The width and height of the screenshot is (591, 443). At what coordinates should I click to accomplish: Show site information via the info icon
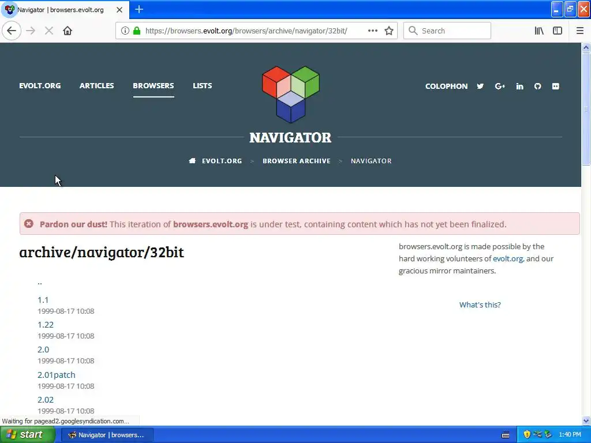pos(125,31)
